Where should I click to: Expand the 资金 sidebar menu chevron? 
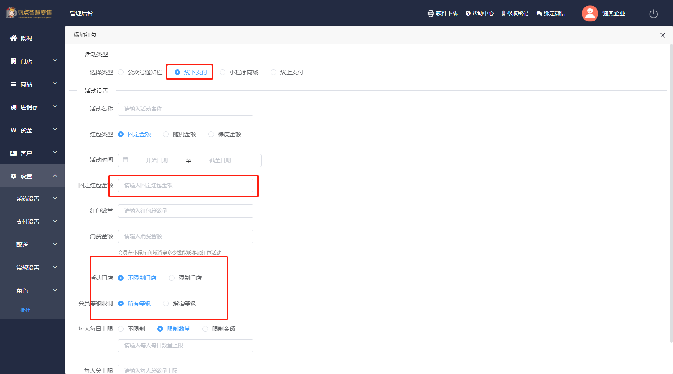pyautogui.click(x=55, y=130)
